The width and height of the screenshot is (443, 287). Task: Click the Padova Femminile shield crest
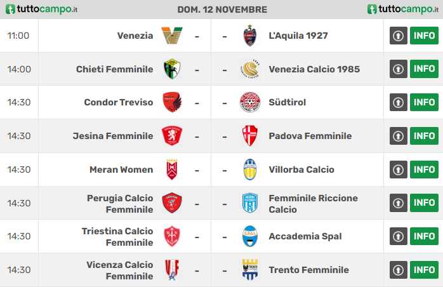250,136
